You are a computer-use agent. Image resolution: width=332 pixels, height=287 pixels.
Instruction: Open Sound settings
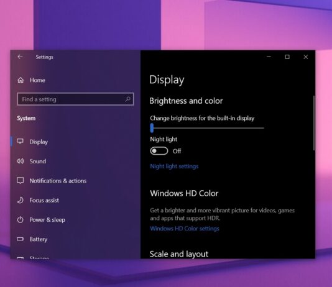point(38,161)
